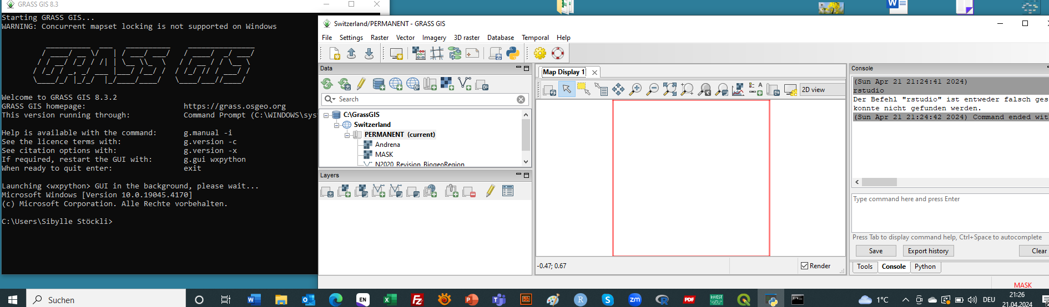Screen dimensions: 1049x307
Task: Select the Pointer arrow tool
Action: [x=567, y=89]
